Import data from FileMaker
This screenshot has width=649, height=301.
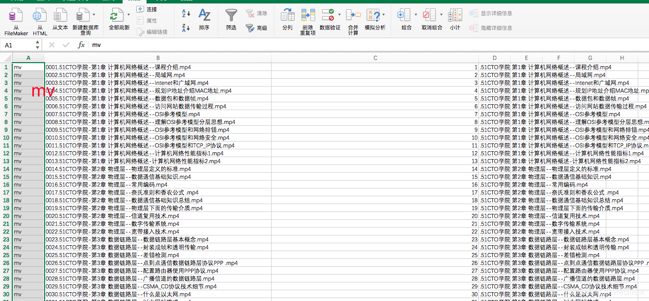point(16,23)
